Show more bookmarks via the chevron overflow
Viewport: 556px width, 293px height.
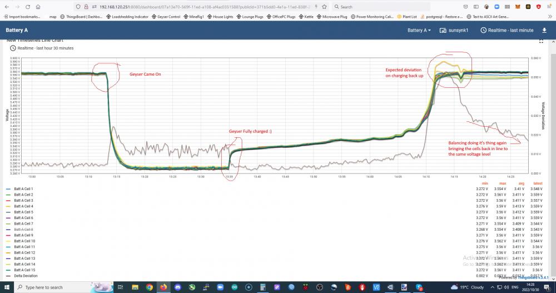tap(550, 17)
